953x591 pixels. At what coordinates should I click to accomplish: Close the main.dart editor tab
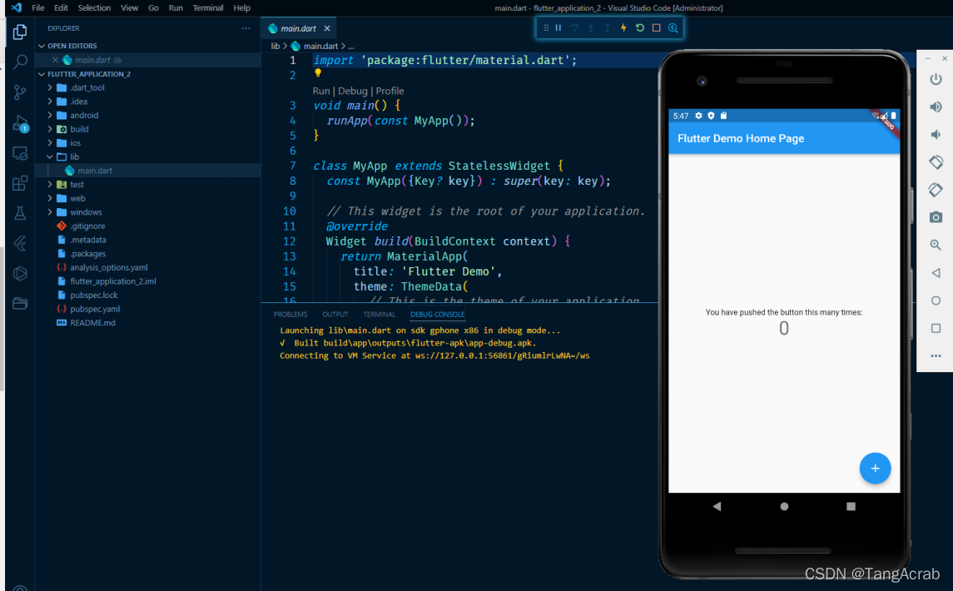tap(327, 28)
